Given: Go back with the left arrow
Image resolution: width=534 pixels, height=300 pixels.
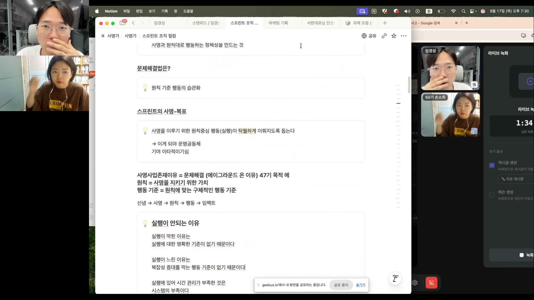Looking at the screenshot, I should tap(133, 23).
